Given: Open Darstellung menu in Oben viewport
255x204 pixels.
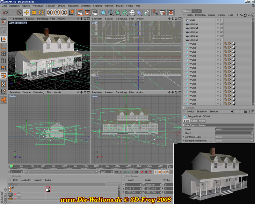Looking at the screenshot, I should pos(121,19).
